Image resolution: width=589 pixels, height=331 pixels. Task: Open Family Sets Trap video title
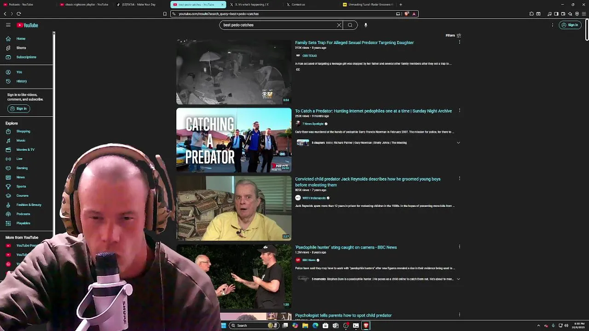click(354, 43)
